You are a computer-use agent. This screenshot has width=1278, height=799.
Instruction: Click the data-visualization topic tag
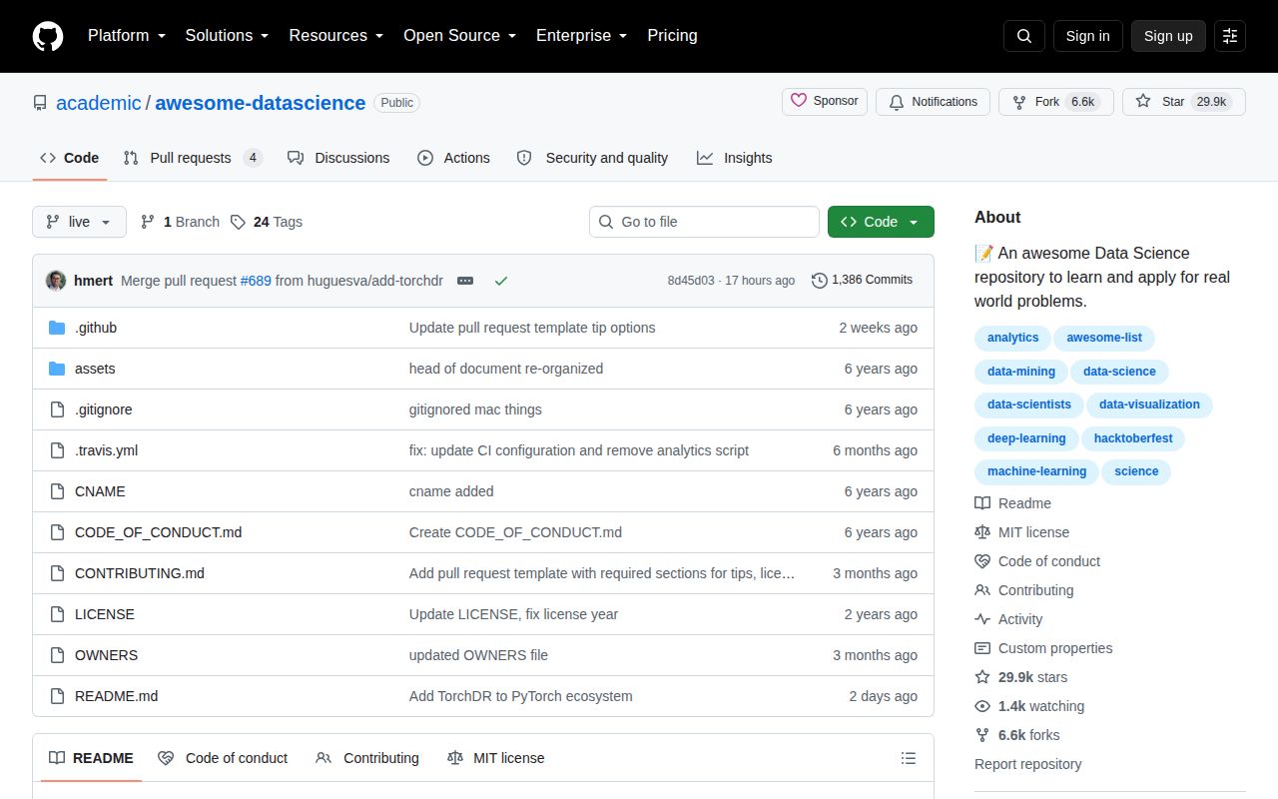click(1149, 404)
